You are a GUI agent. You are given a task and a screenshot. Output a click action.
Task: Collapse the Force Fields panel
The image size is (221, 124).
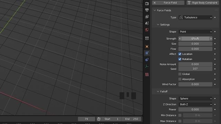click(x=155, y=10)
